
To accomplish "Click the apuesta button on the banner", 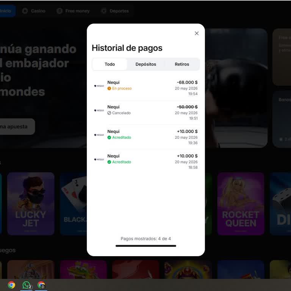I will (x=17, y=127).
